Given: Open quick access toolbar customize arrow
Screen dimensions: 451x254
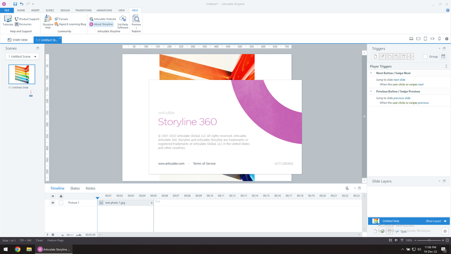Looking at the screenshot, I should [33, 4].
